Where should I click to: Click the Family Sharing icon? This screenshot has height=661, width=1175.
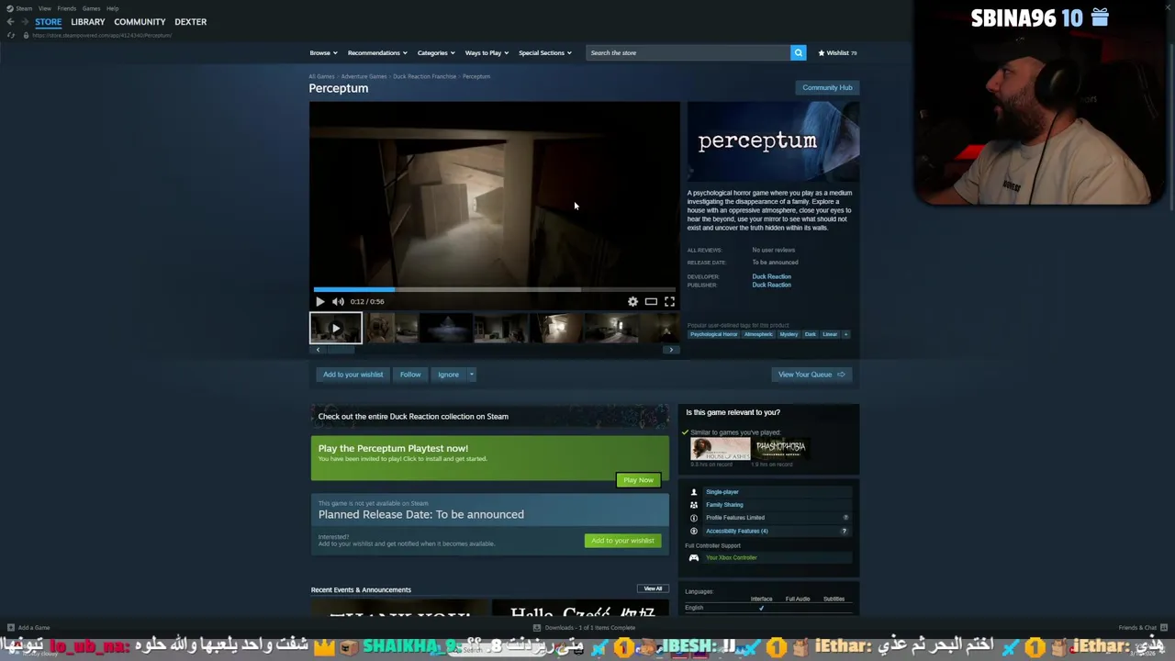[693, 505]
